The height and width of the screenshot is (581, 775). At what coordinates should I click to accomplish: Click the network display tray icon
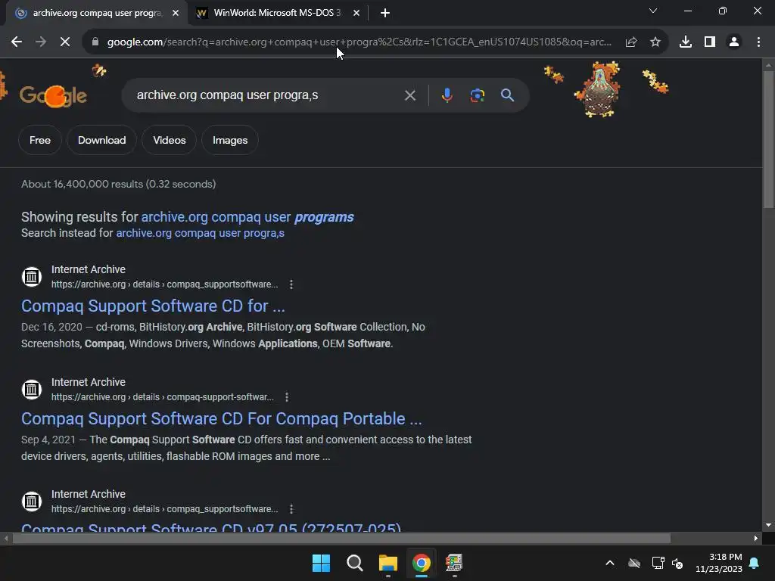(x=658, y=563)
